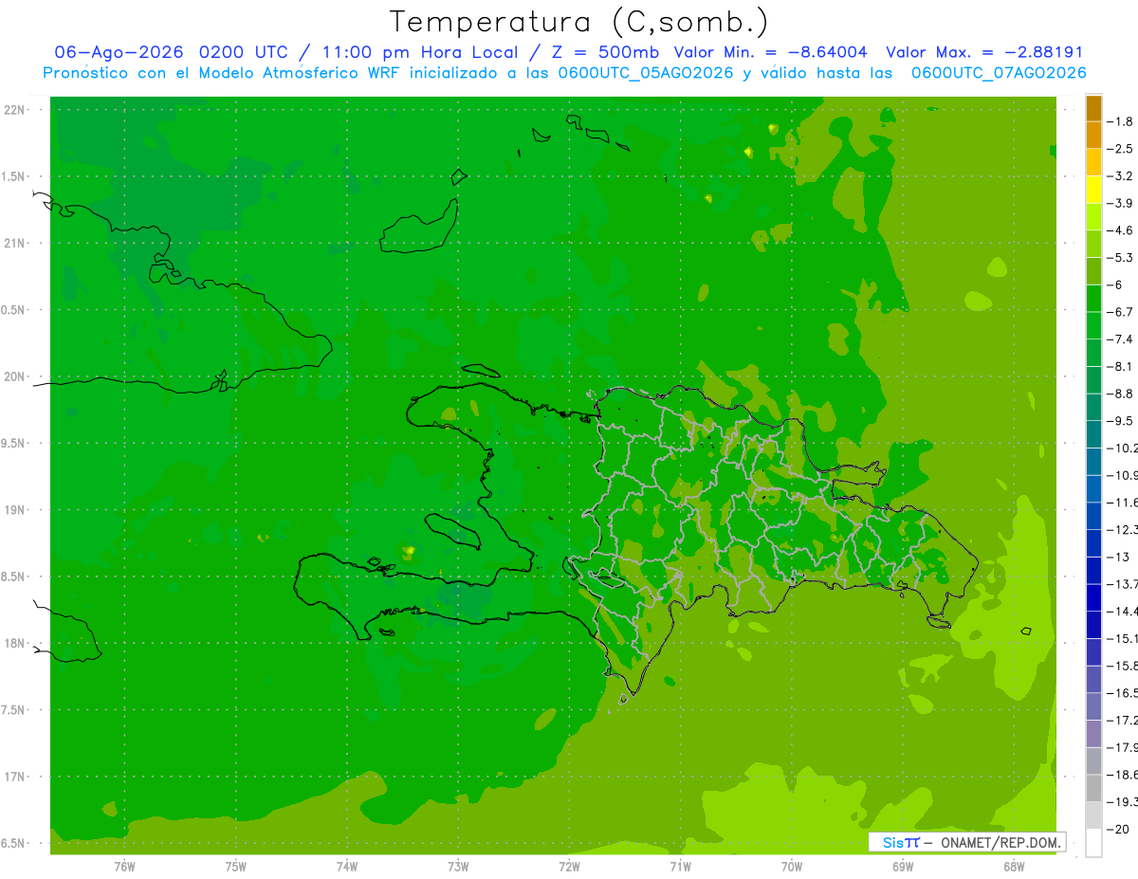This screenshot has width=1138, height=879.
Task: Click the 75W longitude axis label
Action: 236,867
